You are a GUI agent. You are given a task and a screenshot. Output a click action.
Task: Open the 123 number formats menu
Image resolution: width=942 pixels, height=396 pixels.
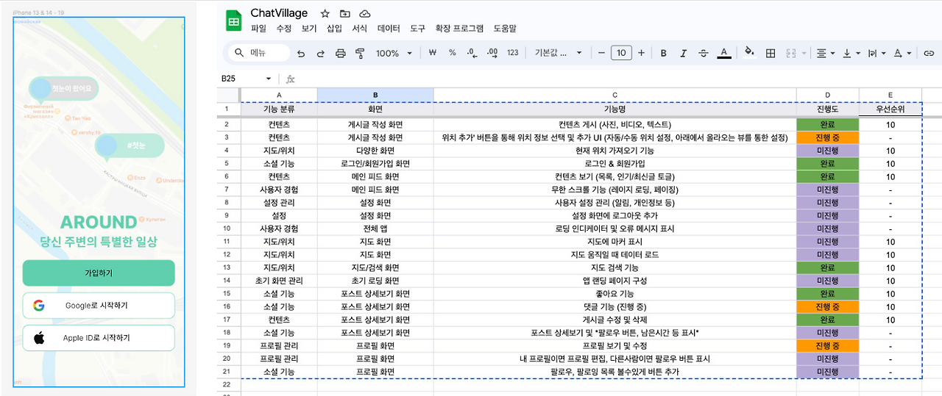[513, 53]
